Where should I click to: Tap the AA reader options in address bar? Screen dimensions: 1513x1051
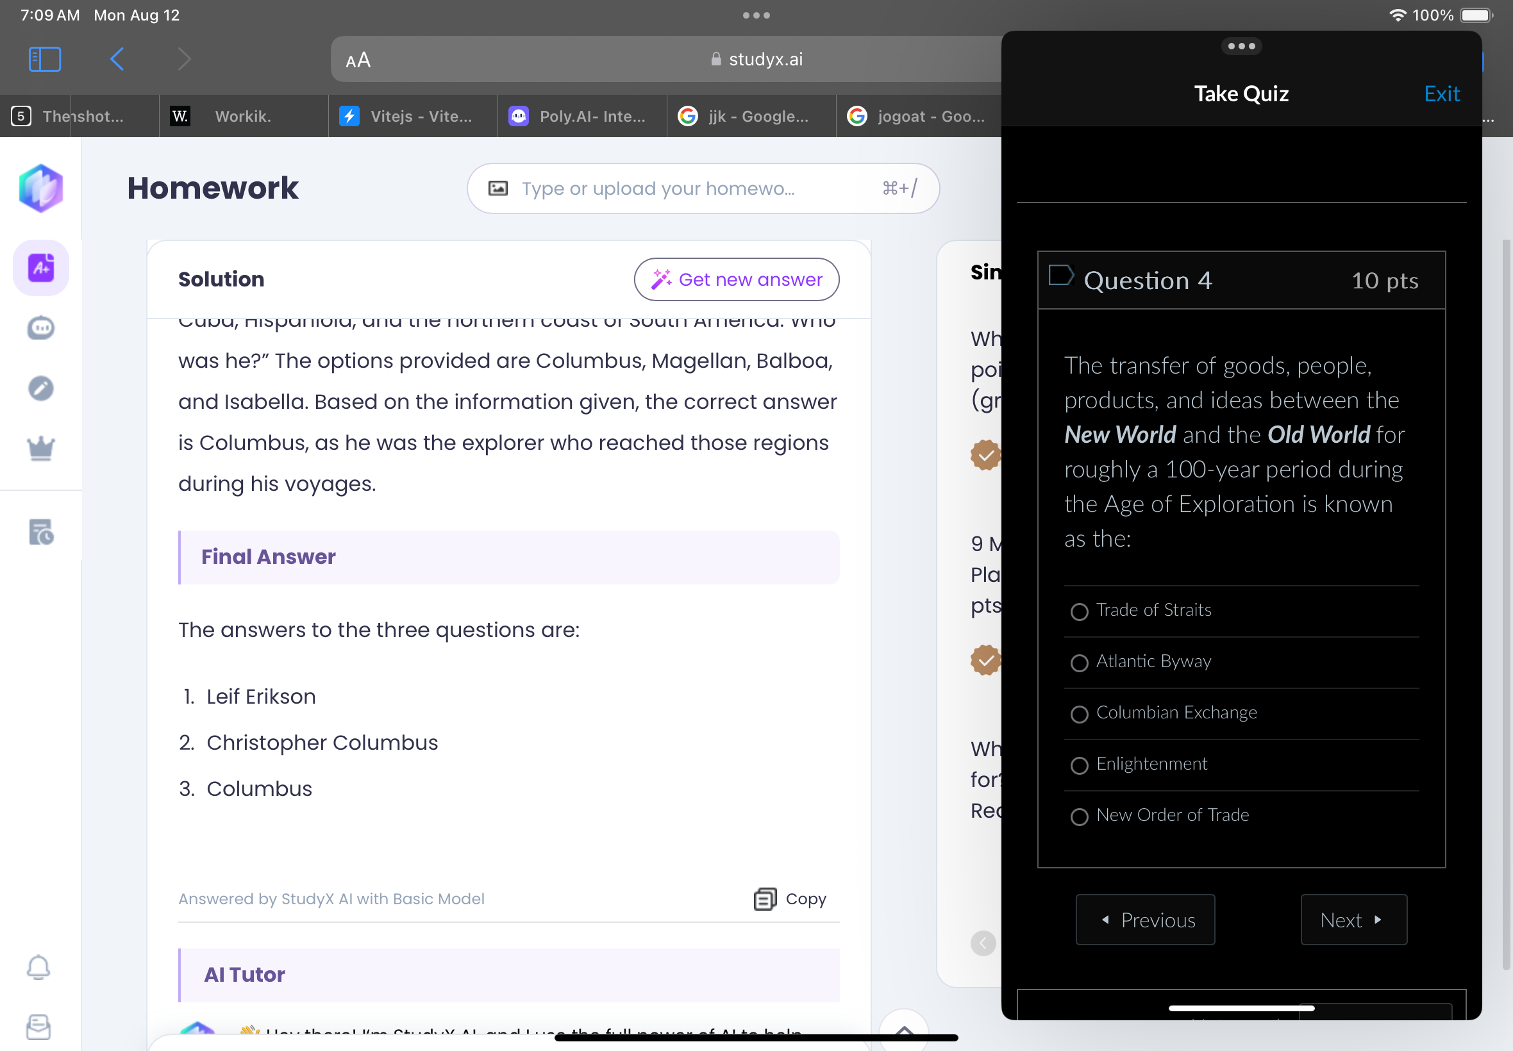(x=358, y=60)
